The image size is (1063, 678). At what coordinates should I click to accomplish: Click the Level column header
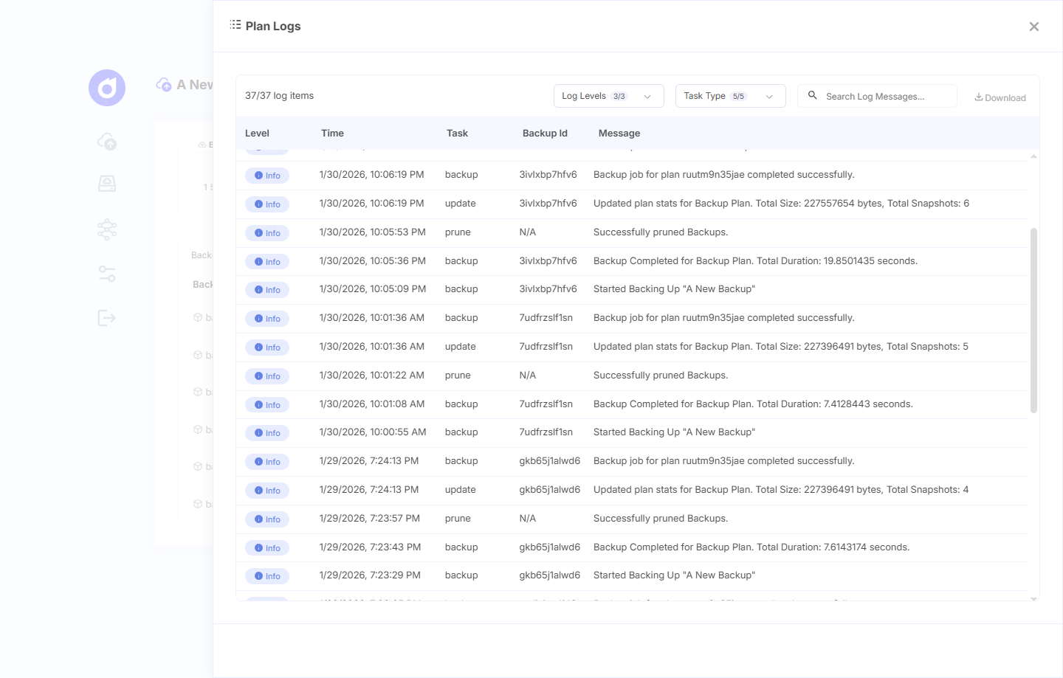pos(257,134)
